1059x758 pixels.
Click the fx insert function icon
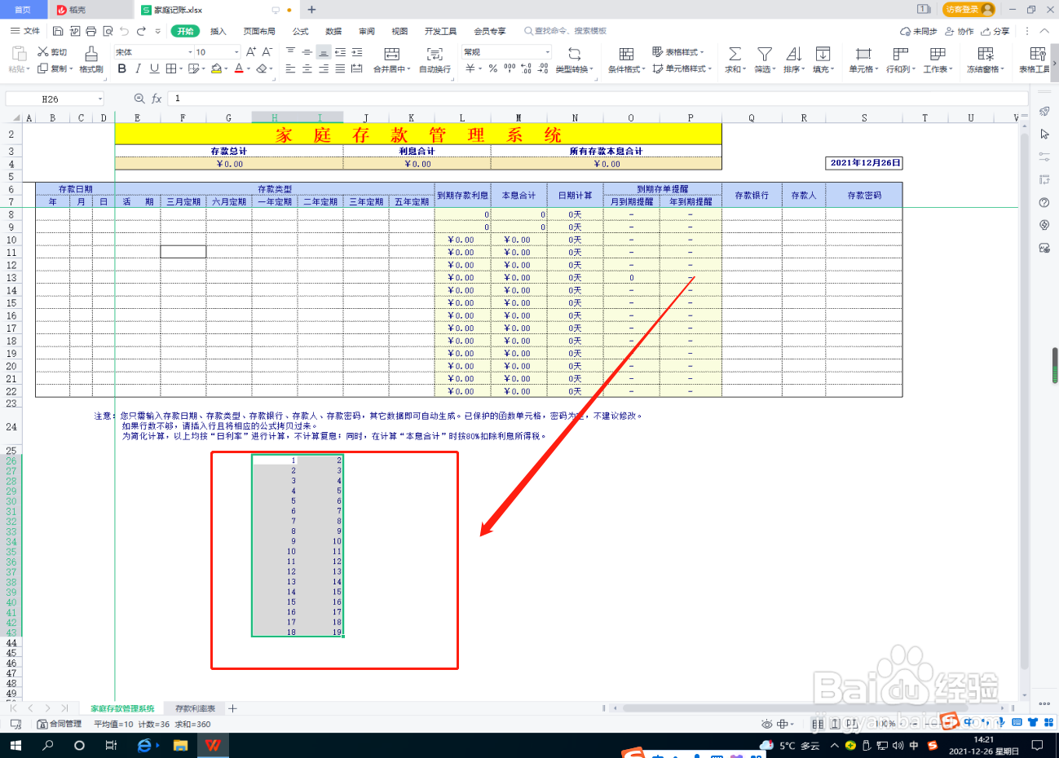(x=157, y=99)
